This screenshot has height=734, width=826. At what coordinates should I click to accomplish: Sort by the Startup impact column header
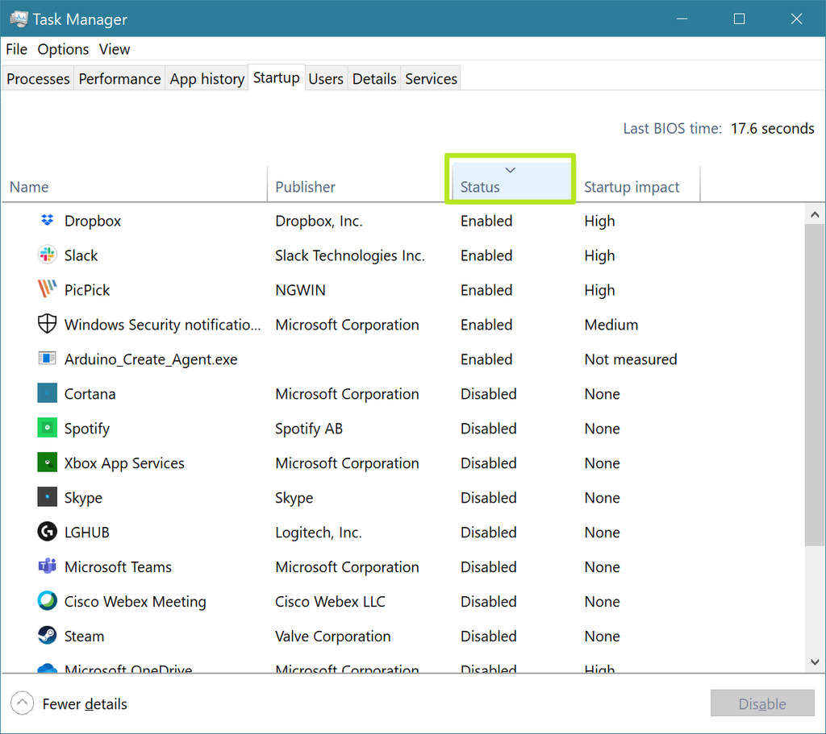pos(632,187)
